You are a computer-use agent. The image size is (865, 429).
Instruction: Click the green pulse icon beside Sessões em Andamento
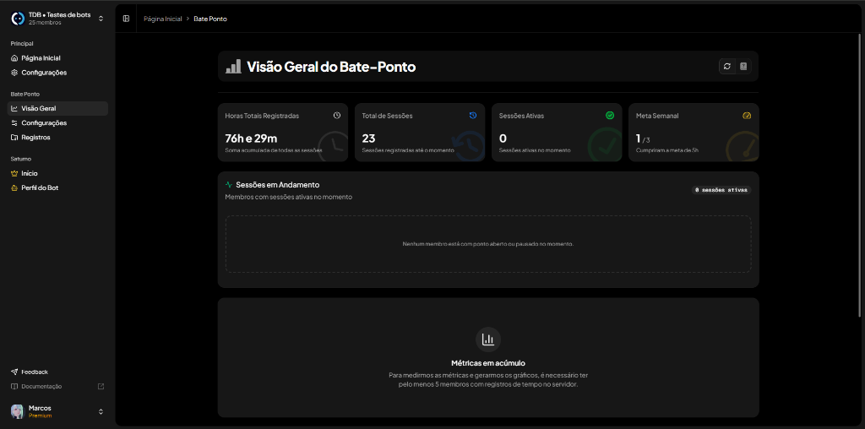pos(229,185)
